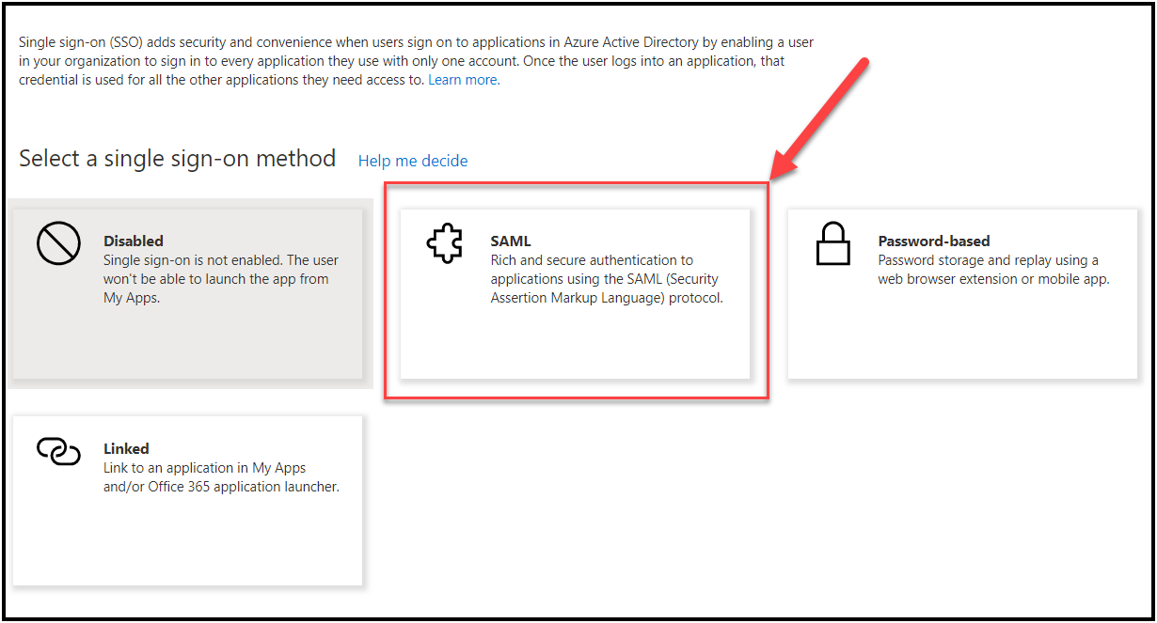Screen dimensions: 1157x623
Task: Open the Learn more link
Action: [463, 80]
